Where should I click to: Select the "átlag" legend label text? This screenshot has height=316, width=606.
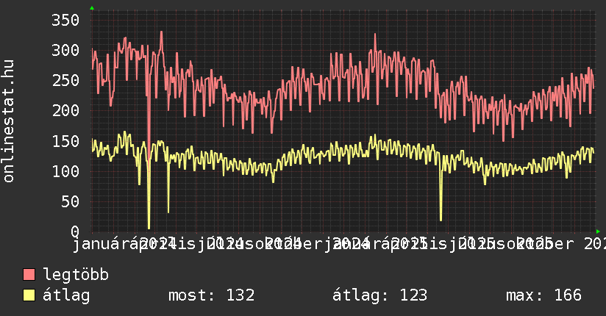point(66,295)
